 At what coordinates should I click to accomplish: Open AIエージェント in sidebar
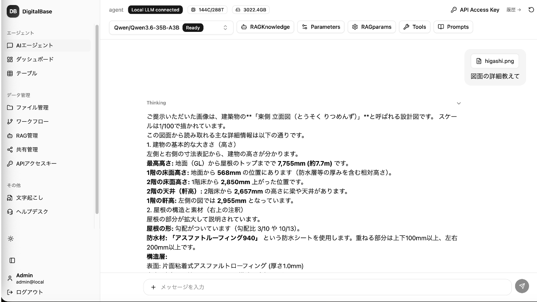point(48,45)
